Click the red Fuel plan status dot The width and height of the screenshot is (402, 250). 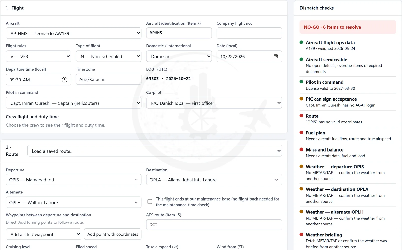tap(301, 132)
